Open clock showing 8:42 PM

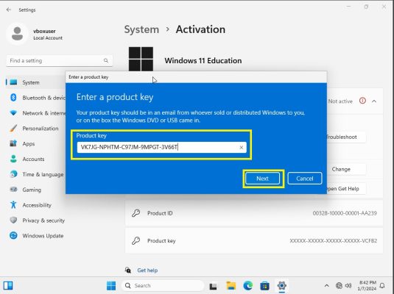[367, 286]
